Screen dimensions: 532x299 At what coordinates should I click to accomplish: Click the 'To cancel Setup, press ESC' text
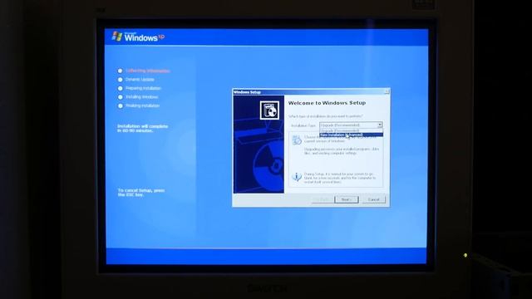coord(141,193)
